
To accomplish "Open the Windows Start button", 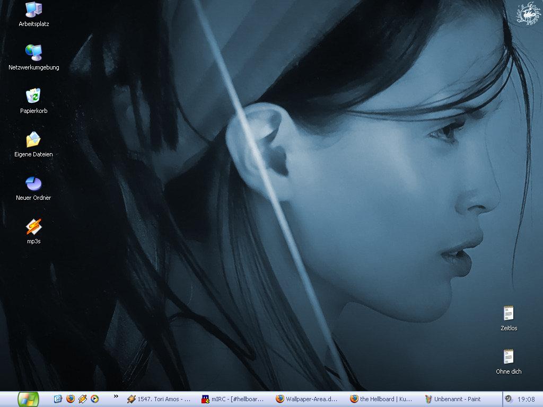I will 28,400.
